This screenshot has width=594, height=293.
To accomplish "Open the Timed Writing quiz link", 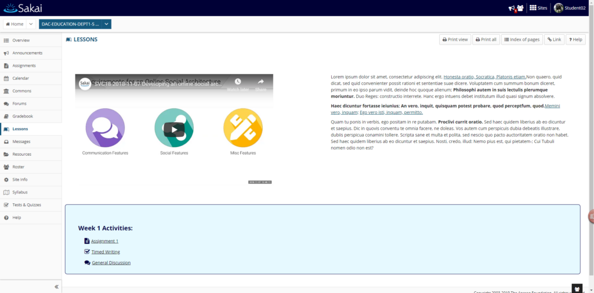I will [106, 252].
